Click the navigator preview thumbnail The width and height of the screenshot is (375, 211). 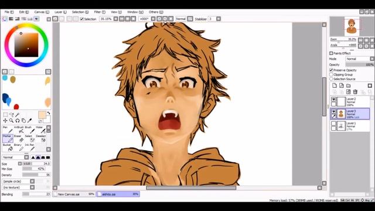[x=352, y=26]
